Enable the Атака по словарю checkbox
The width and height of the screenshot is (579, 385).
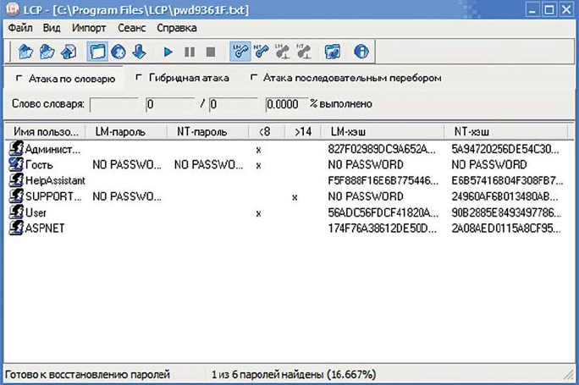(19, 78)
